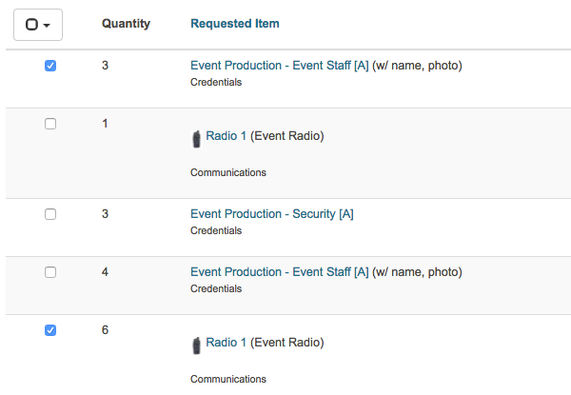Deselect the Radio 1 row with quantity 6

[50, 330]
